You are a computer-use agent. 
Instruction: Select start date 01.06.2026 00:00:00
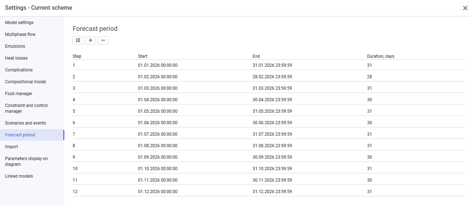click(158, 123)
